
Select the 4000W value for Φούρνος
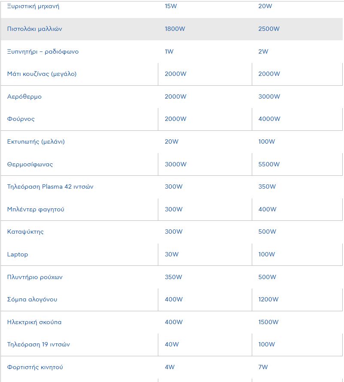269,119
